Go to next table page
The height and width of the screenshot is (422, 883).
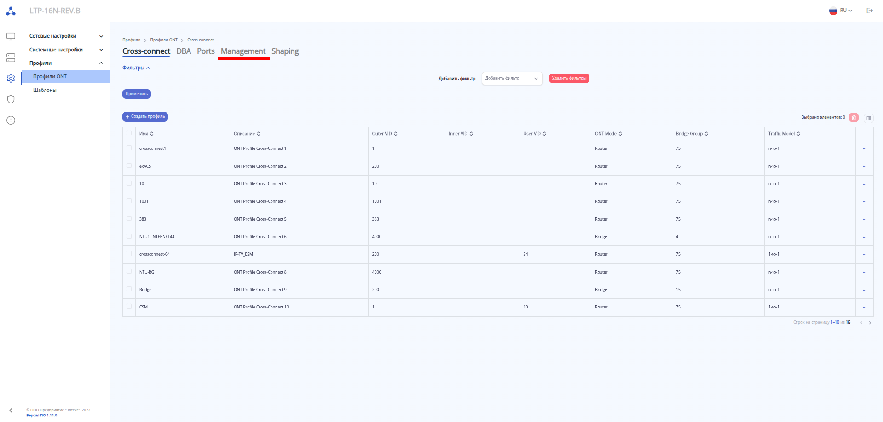click(x=870, y=323)
